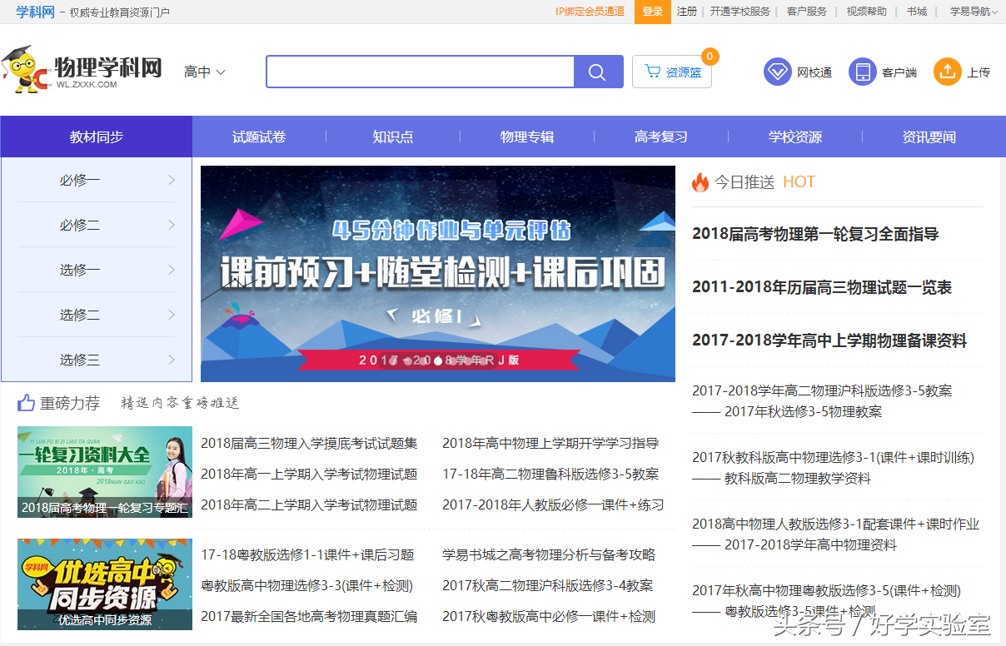Open the 高考复习 navigation tab
1006x646 pixels.
pos(661,137)
